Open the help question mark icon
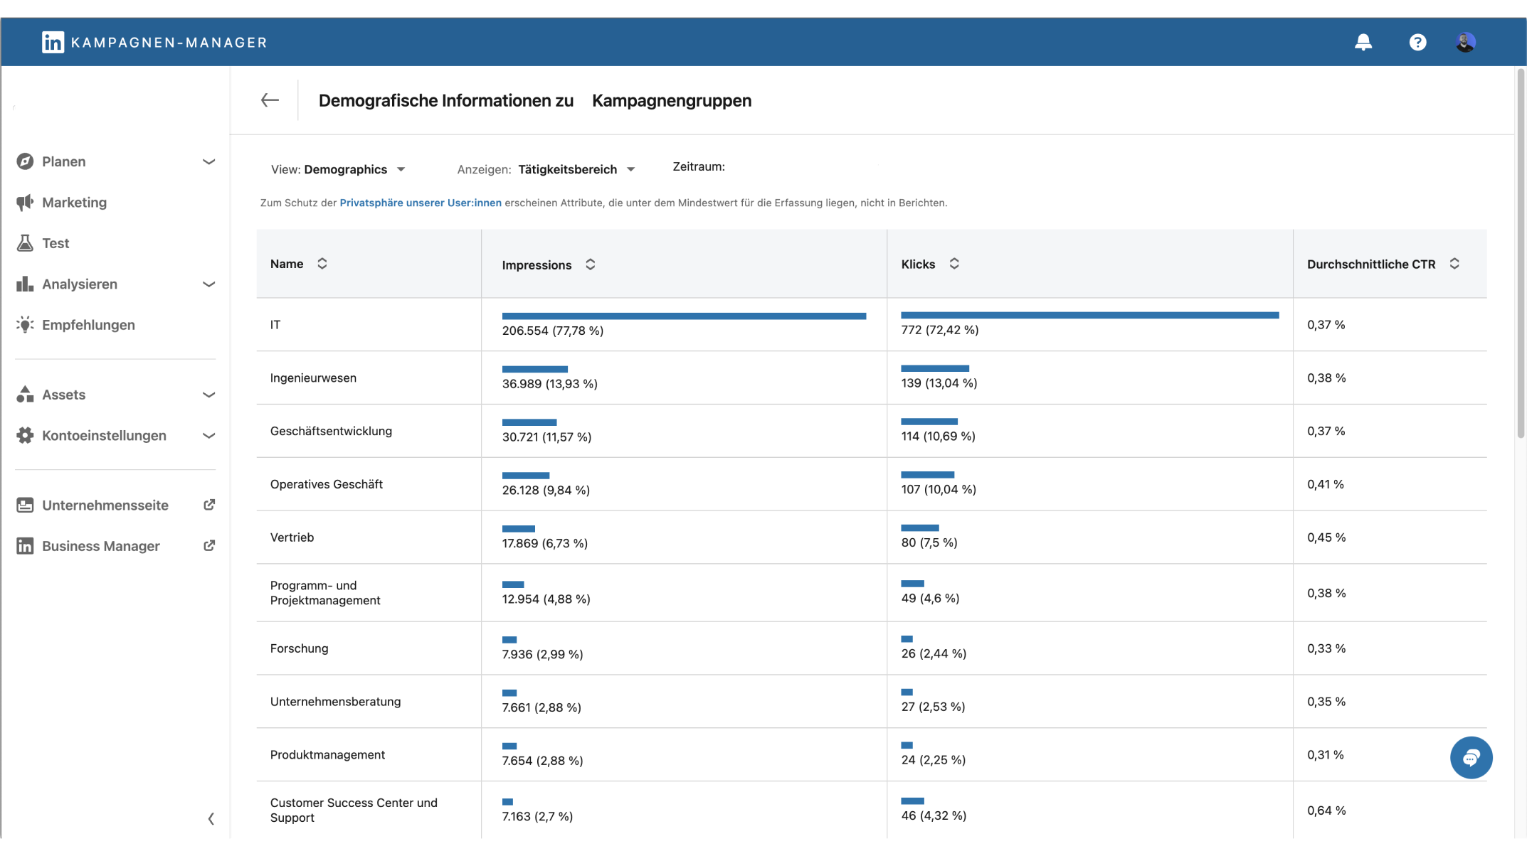Viewport: 1527px width, 856px height. tap(1417, 43)
